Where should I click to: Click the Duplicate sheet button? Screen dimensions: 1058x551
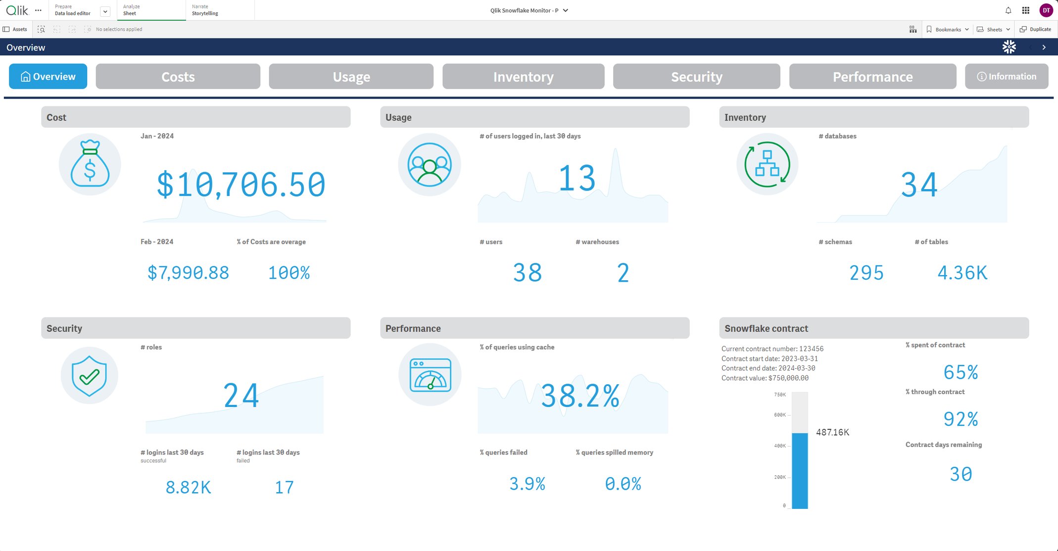[1035, 29]
